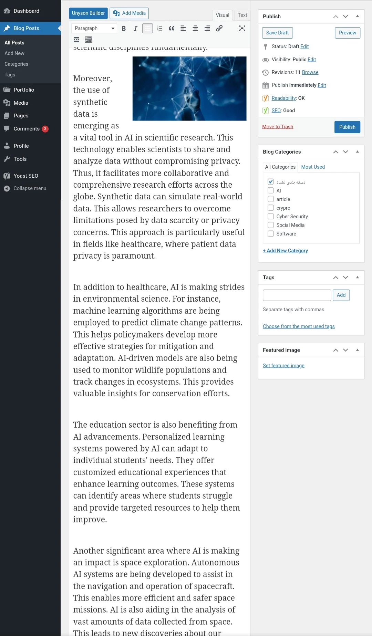Viewport: 372px width, 636px height.
Task: Toggle bold formatting in the editor toolbar
Action: [124, 29]
